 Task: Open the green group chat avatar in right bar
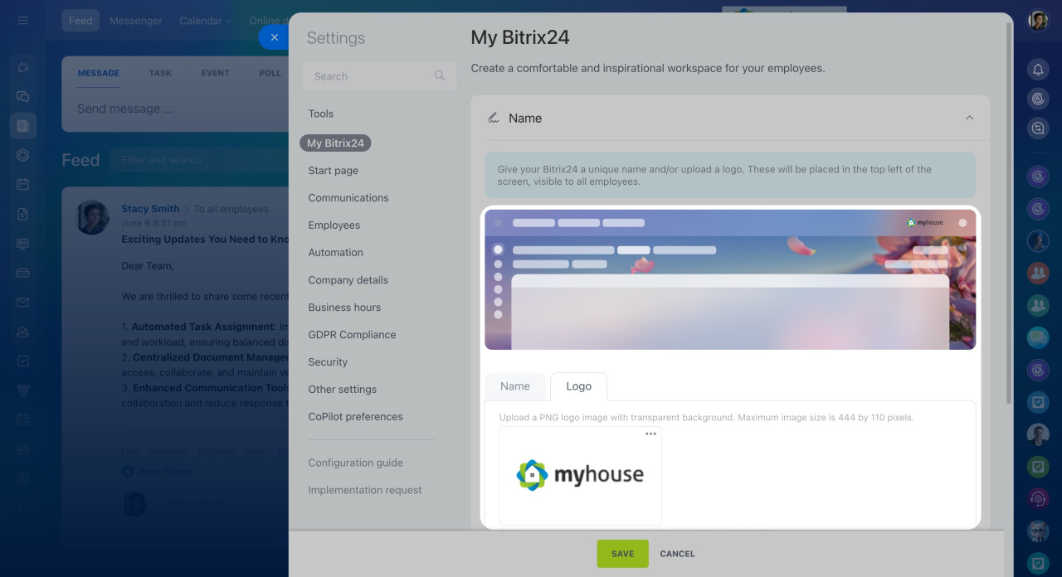(x=1038, y=305)
